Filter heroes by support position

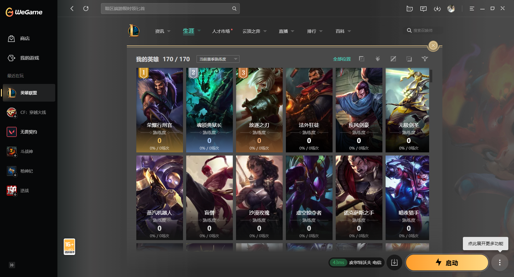click(425, 59)
